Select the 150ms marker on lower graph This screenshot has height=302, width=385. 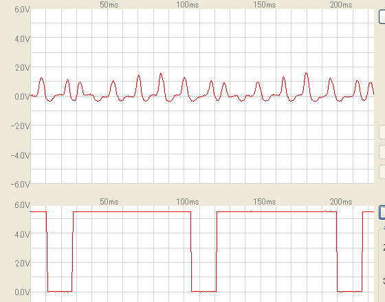point(265,202)
